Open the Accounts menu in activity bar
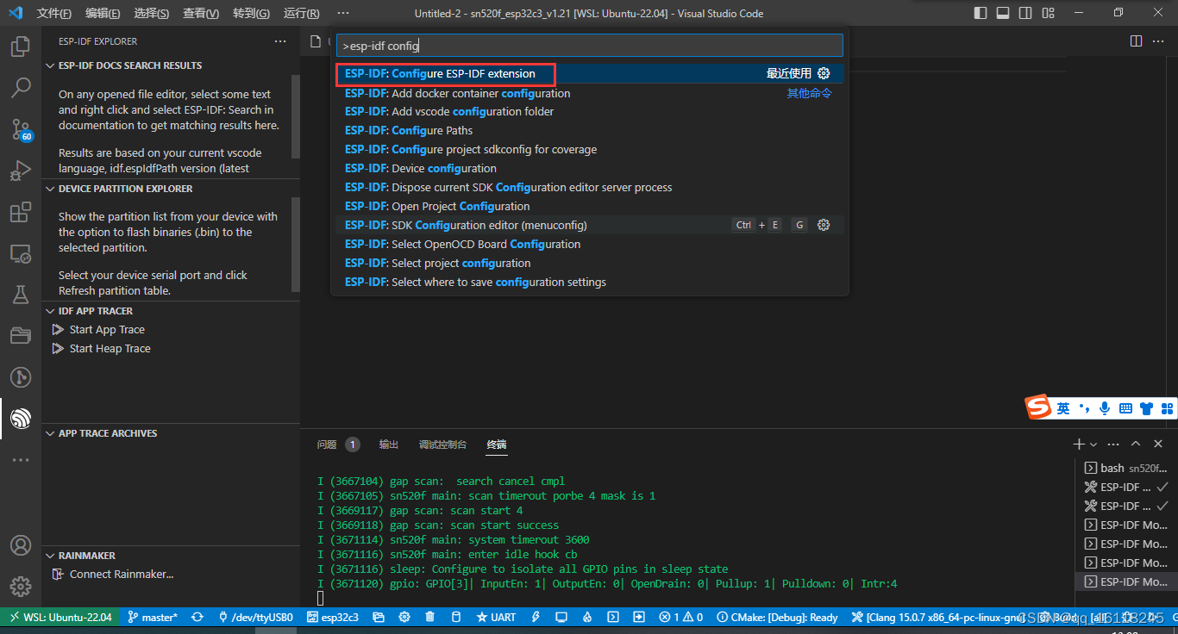The image size is (1178, 634). pos(21,545)
